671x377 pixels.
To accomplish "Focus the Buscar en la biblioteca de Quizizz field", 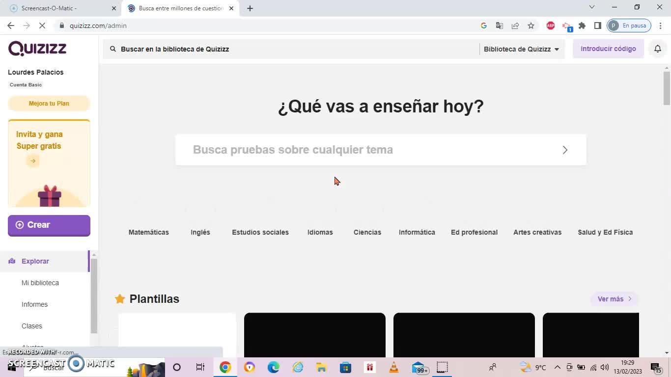I will tap(291, 49).
